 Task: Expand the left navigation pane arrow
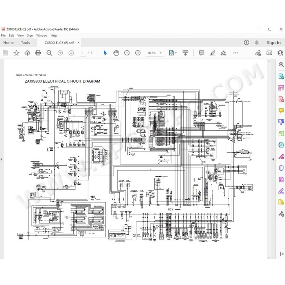(x=2, y=159)
